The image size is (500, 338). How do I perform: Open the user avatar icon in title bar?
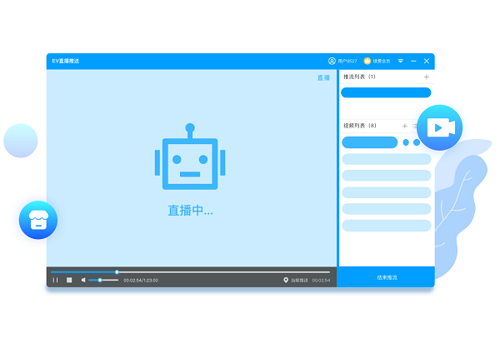pyautogui.click(x=332, y=61)
